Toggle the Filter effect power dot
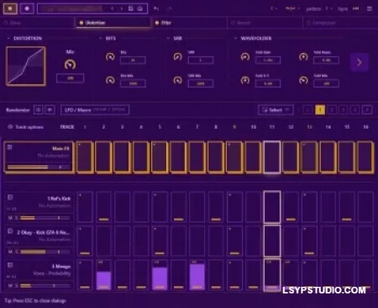Screen dimensions: 378x308 [x=157, y=23]
